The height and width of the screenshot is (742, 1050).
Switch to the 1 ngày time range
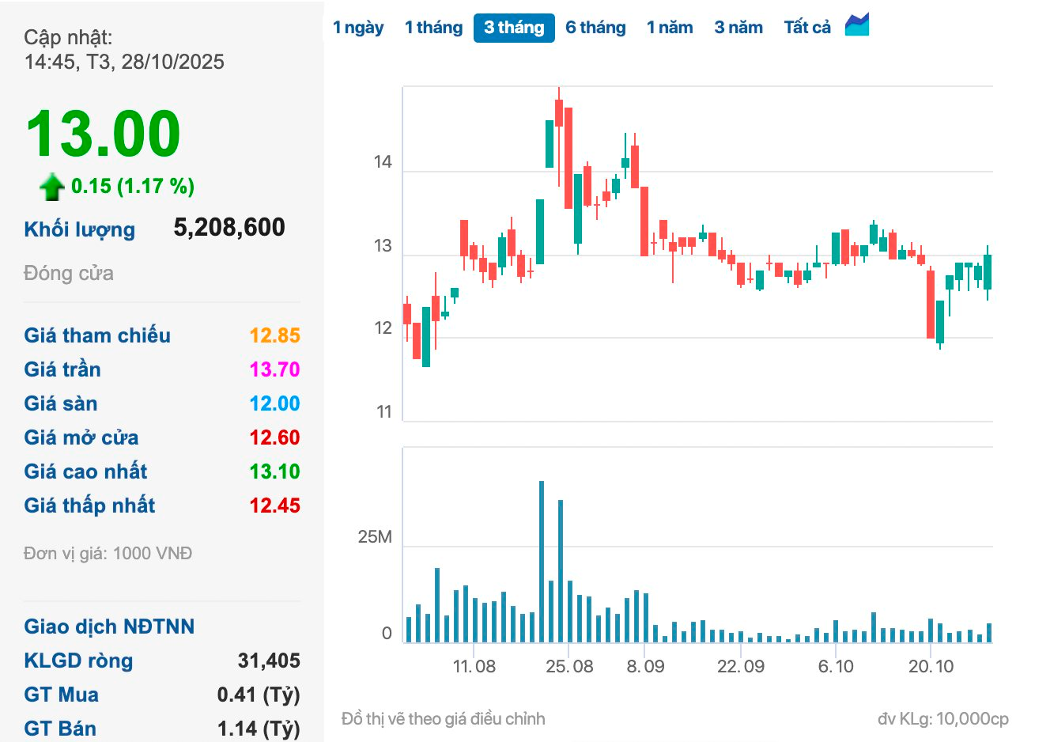click(358, 28)
